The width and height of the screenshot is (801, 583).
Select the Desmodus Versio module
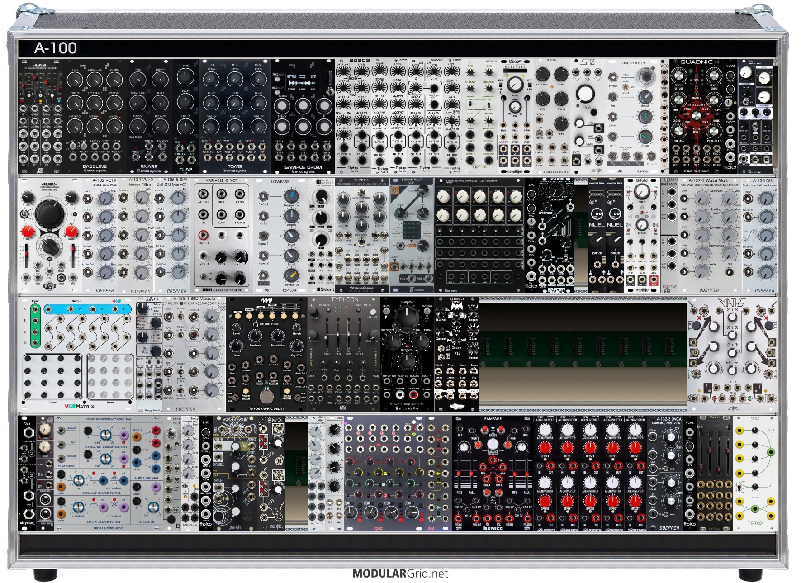click(x=457, y=354)
